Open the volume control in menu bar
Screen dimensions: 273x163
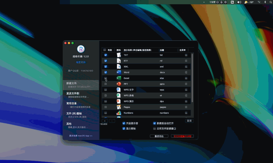click(239, 2)
